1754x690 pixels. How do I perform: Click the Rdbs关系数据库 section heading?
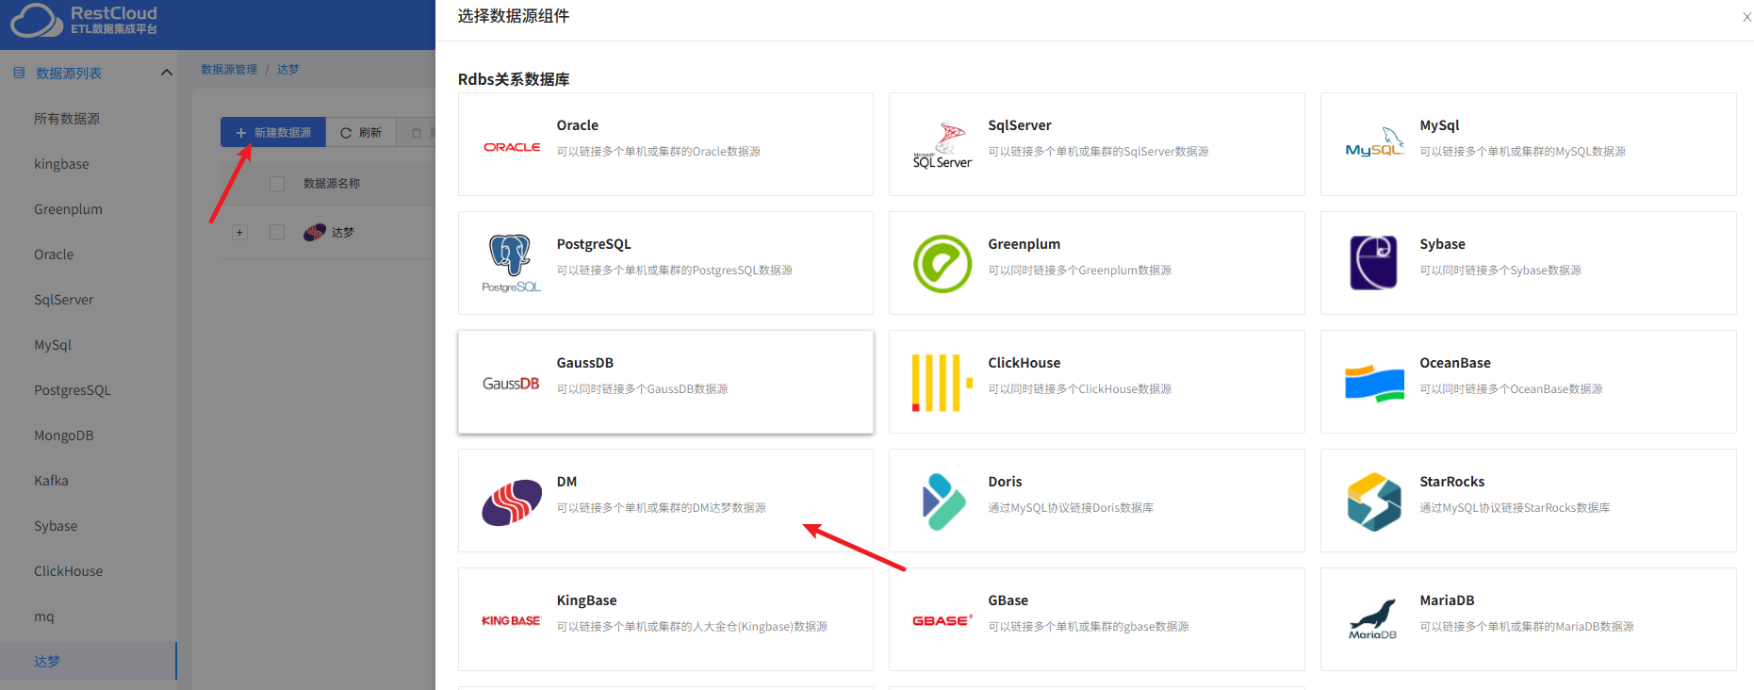pyautogui.click(x=514, y=79)
